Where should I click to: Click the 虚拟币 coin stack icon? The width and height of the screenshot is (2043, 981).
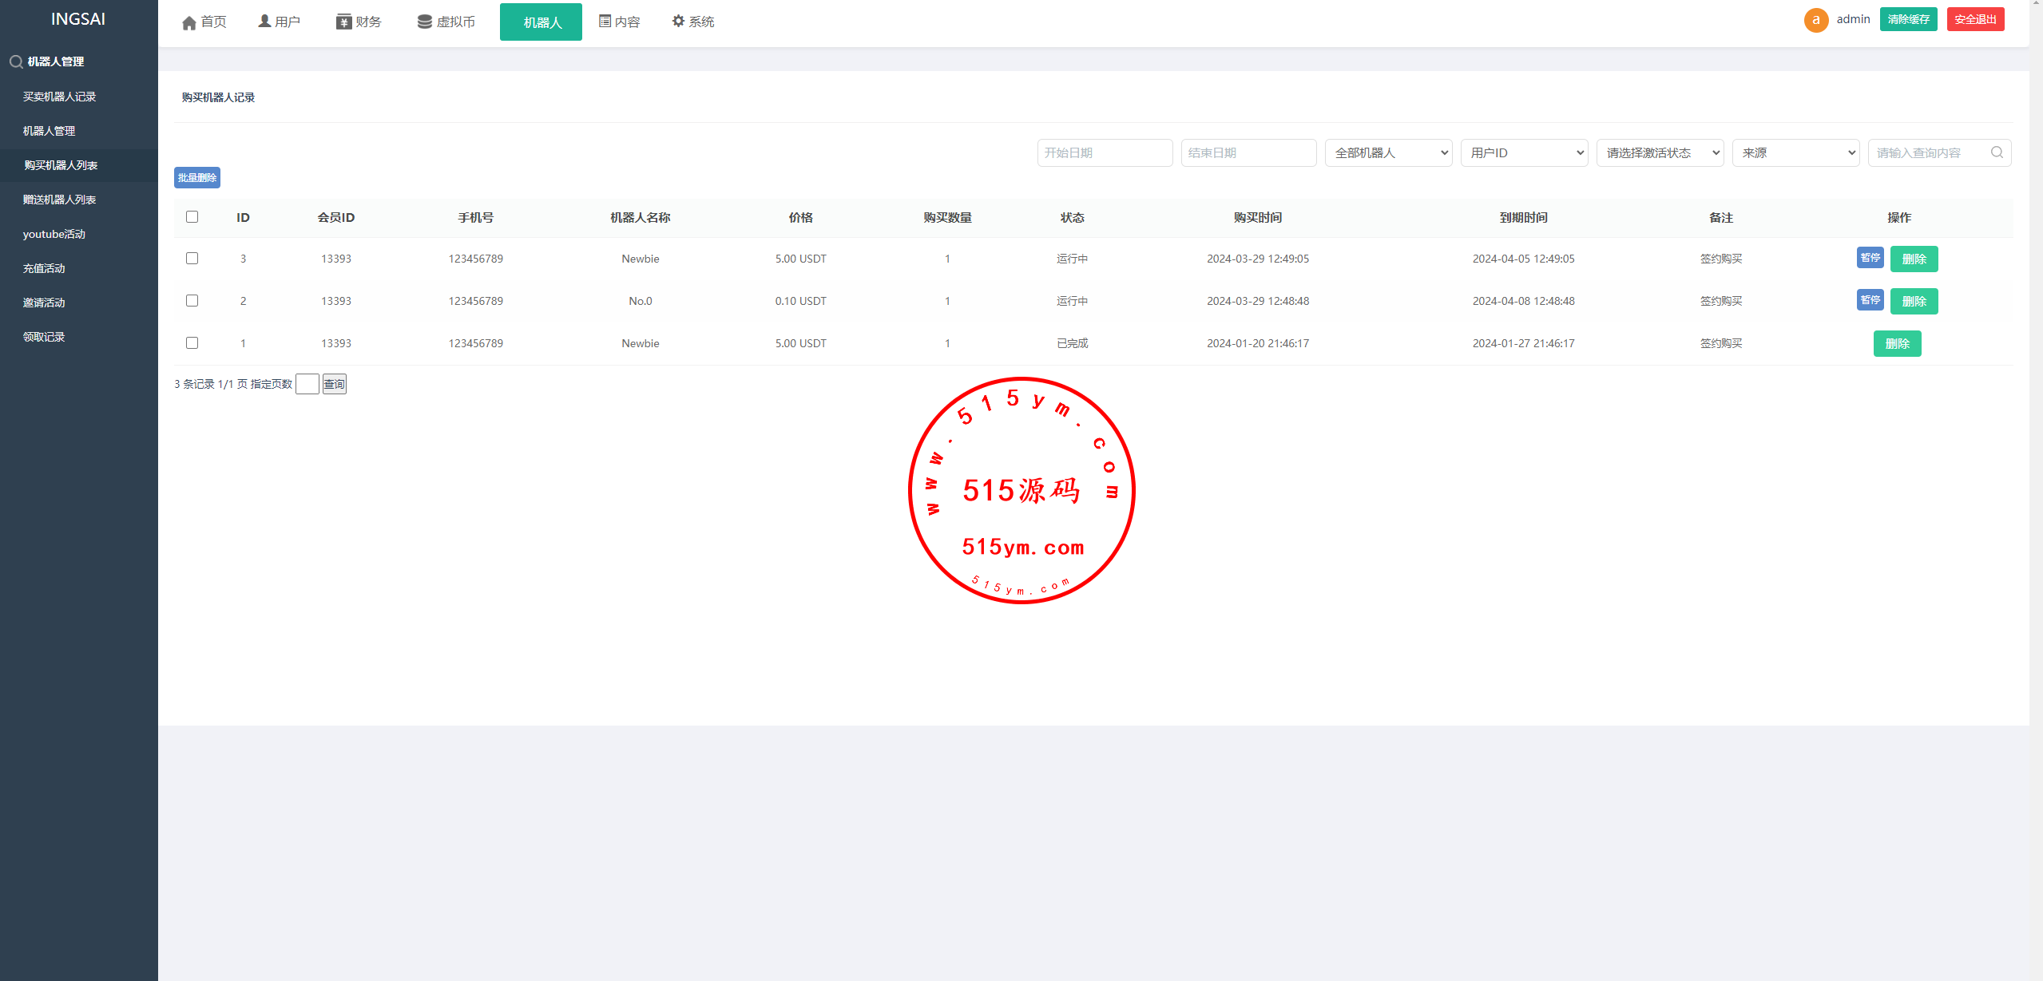coord(424,22)
